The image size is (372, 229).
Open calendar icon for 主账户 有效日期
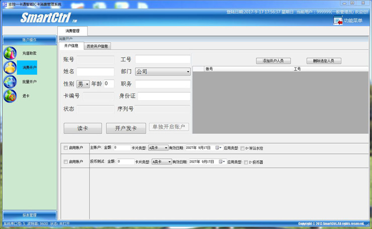tap(218, 148)
